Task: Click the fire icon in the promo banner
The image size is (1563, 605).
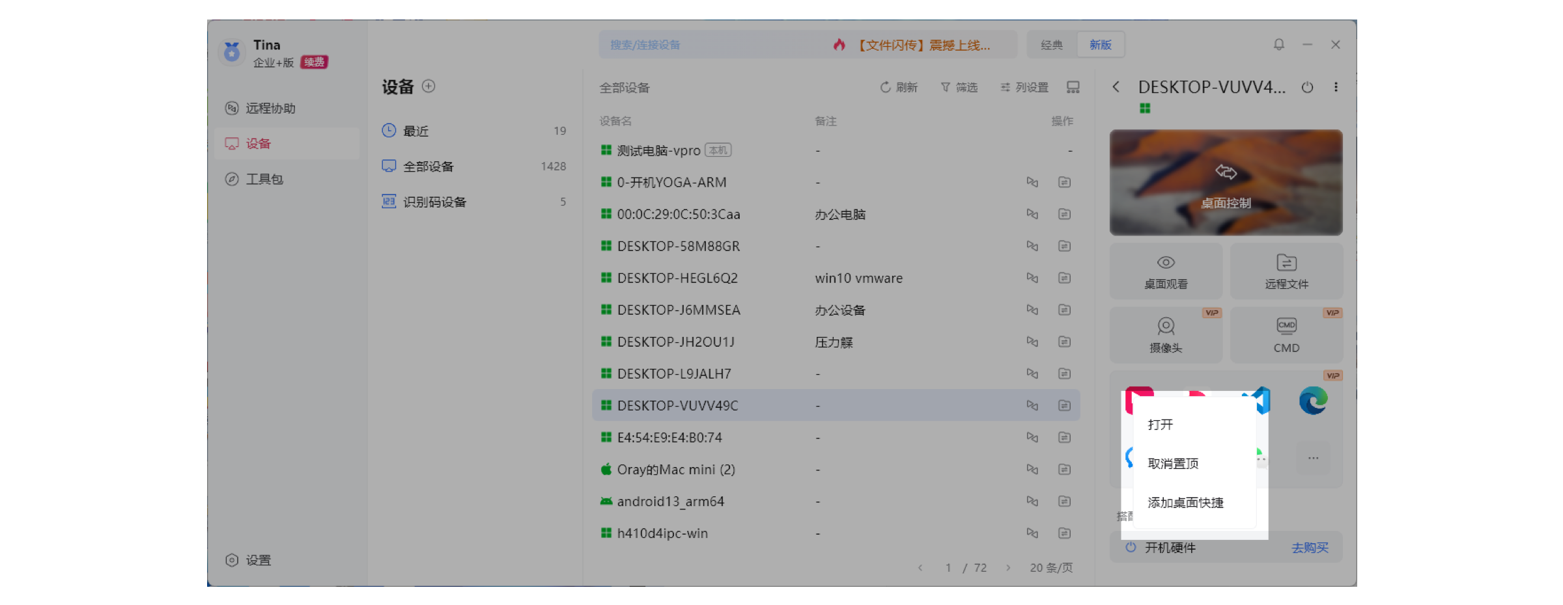Action: pos(839,44)
